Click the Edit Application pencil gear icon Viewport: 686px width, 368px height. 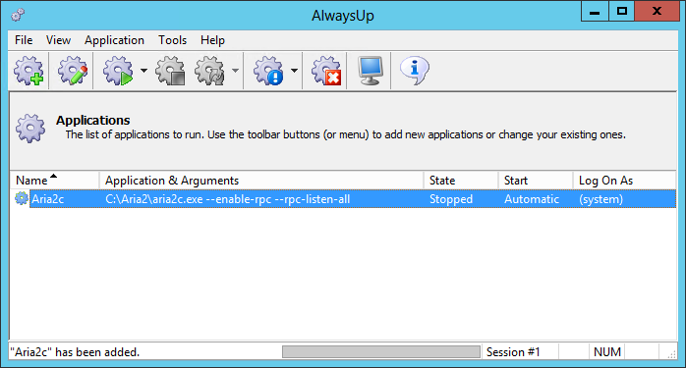pyautogui.click(x=73, y=71)
